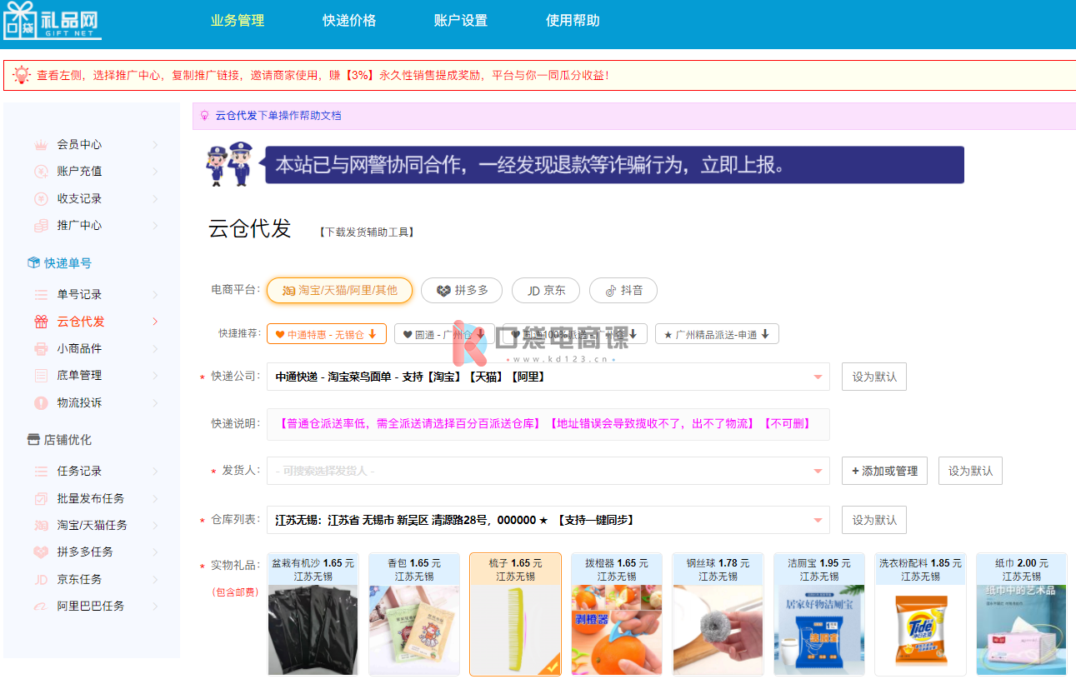
Task: Click the list icon beside 单号记录
Action: pos(41,295)
